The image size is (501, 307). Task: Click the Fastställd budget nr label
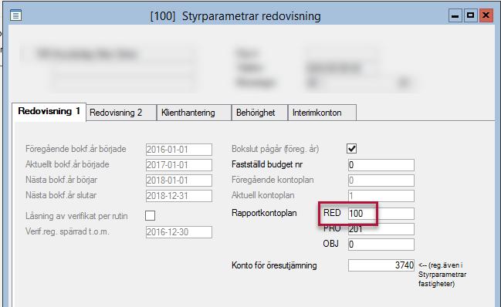click(x=267, y=164)
